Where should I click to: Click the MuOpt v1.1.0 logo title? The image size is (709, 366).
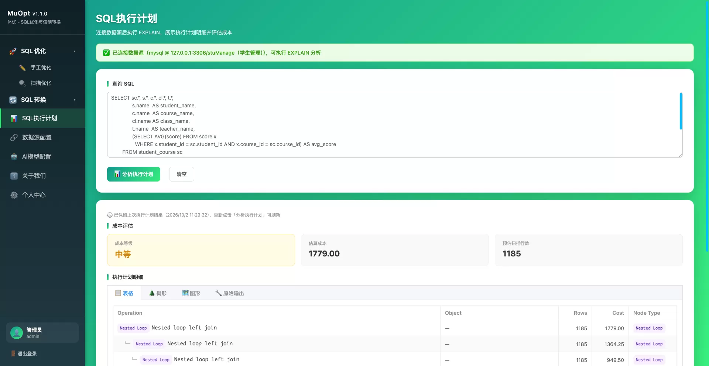pos(27,13)
